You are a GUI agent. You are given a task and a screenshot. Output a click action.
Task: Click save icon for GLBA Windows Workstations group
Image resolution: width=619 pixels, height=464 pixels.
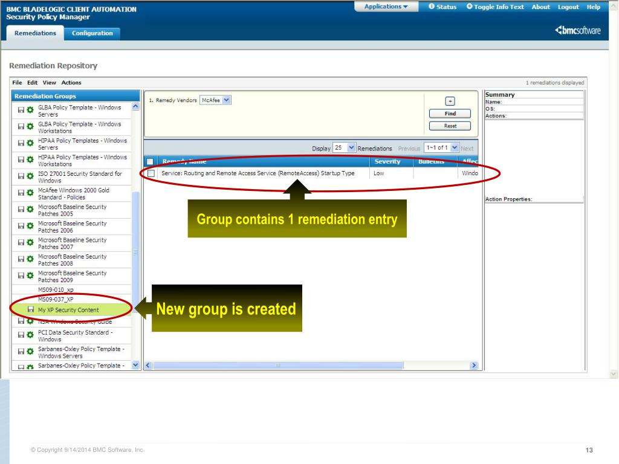[21, 127]
